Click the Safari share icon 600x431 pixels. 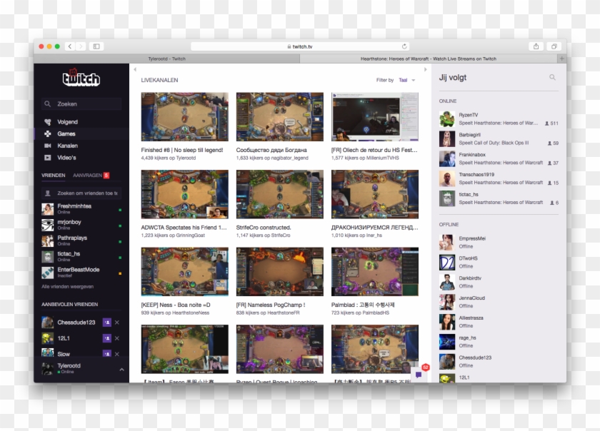tap(536, 46)
